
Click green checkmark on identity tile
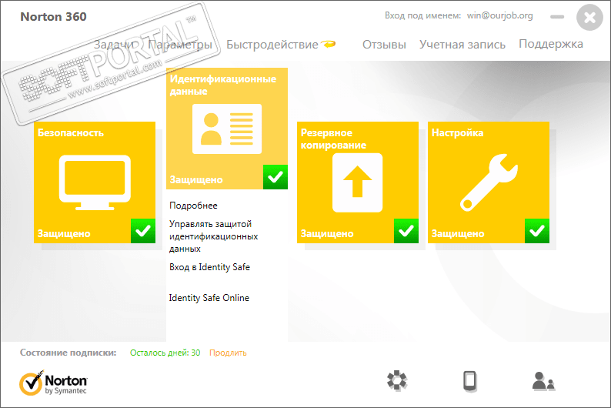click(275, 177)
